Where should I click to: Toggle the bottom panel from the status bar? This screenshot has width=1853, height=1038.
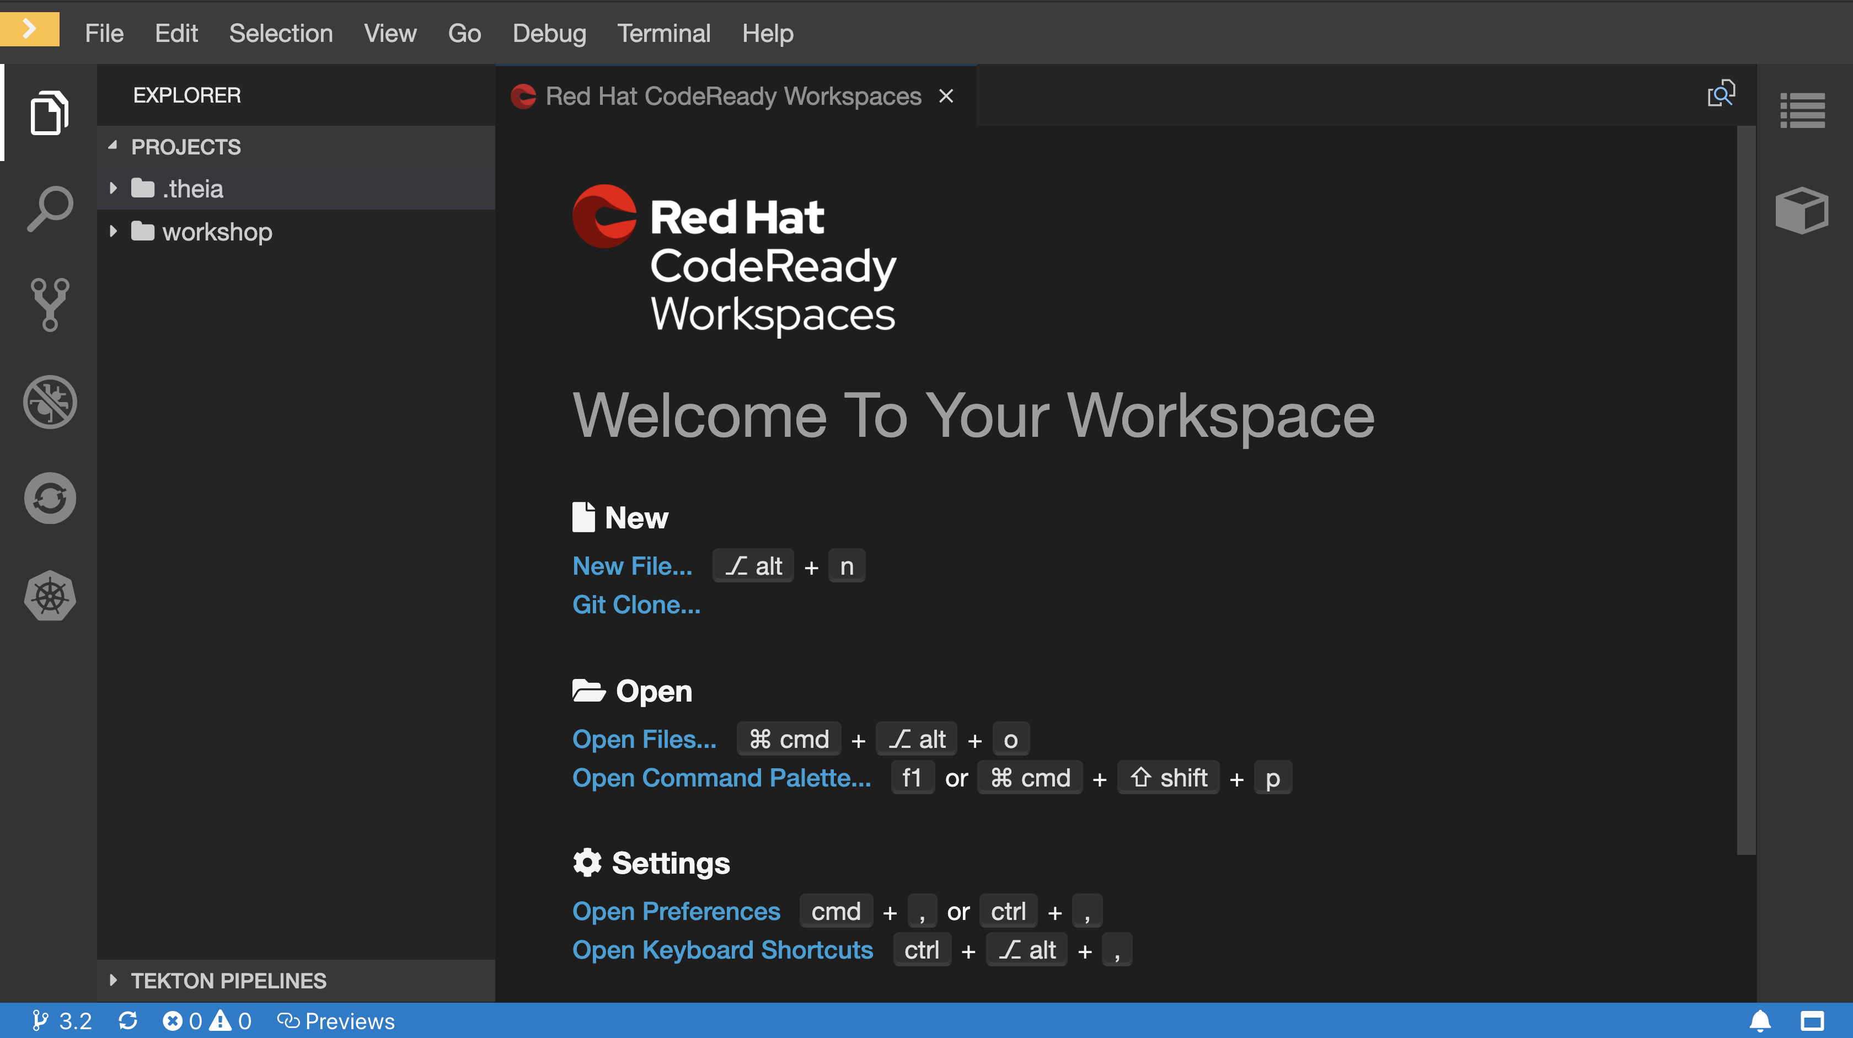click(1813, 1021)
